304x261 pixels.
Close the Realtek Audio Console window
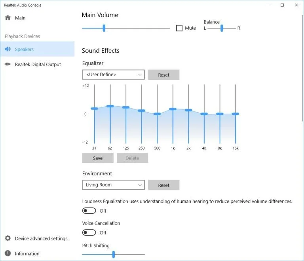(296, 5)
